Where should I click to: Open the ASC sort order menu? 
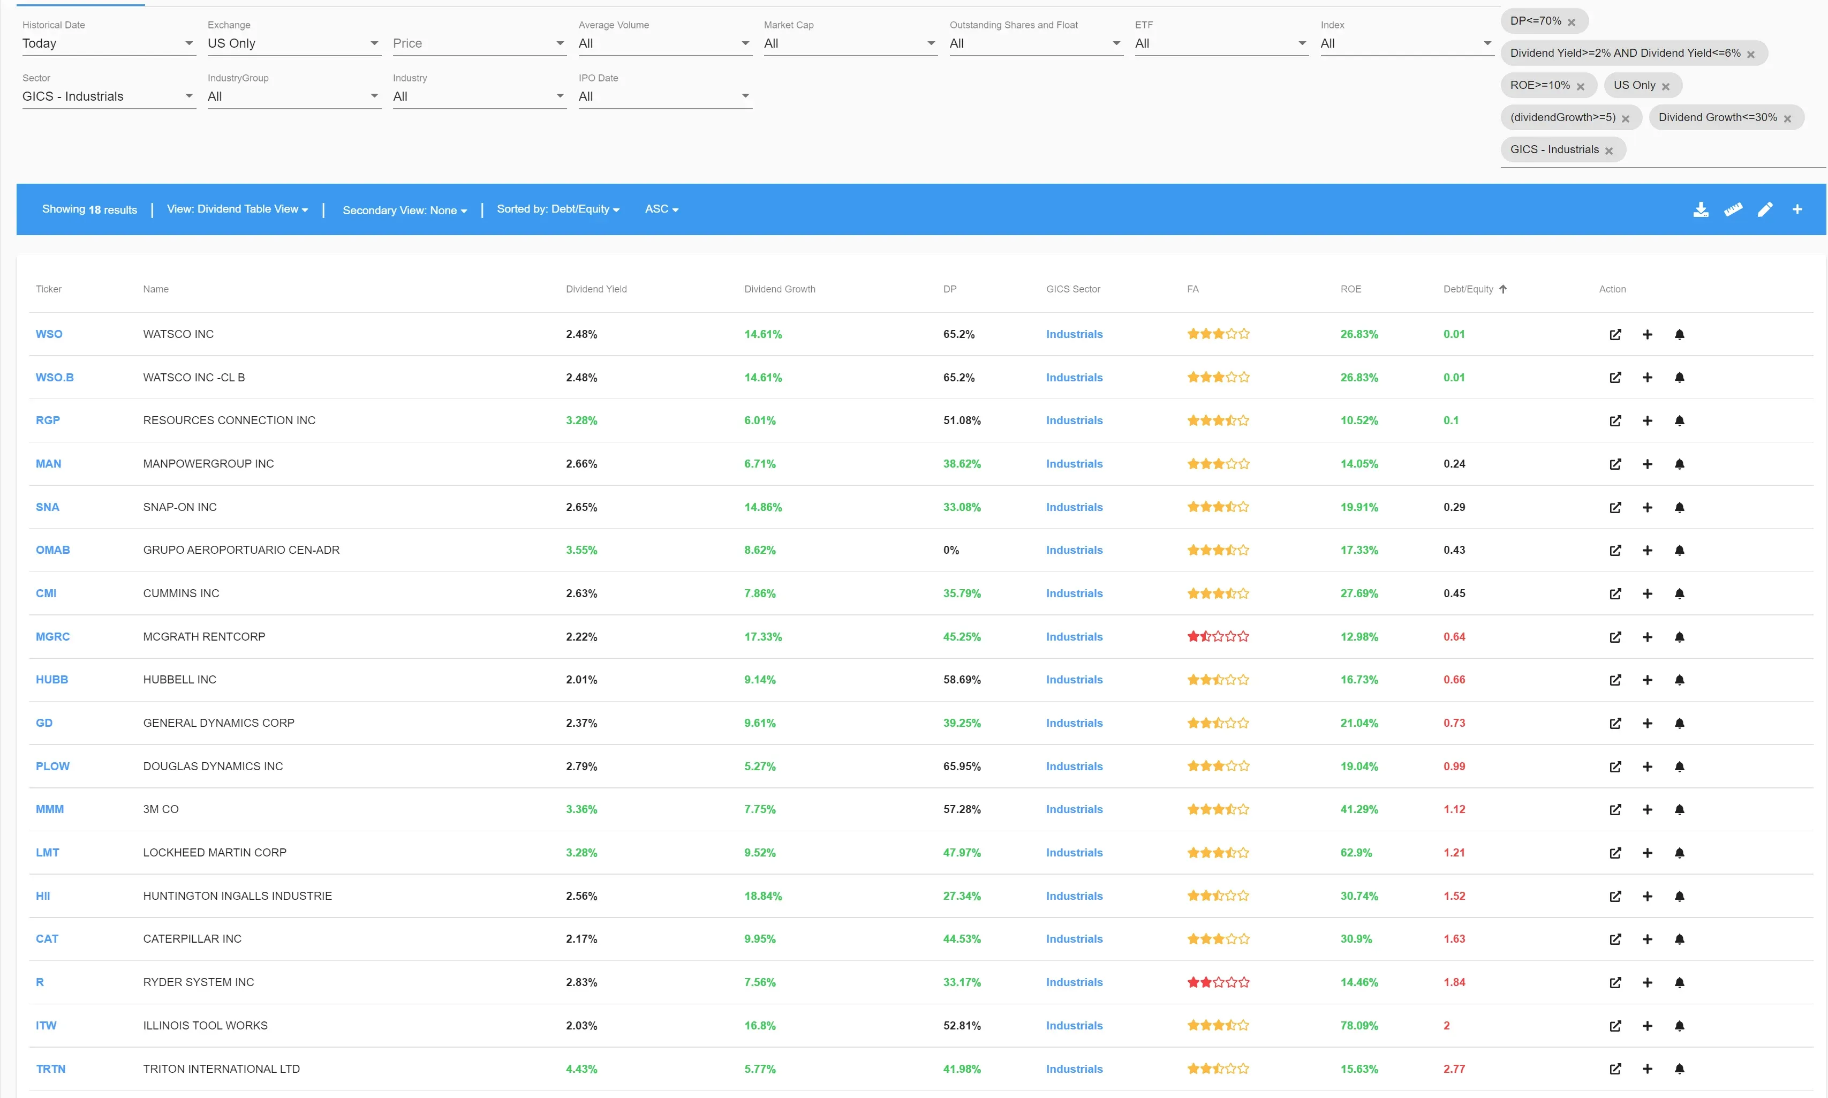(662, 209)
